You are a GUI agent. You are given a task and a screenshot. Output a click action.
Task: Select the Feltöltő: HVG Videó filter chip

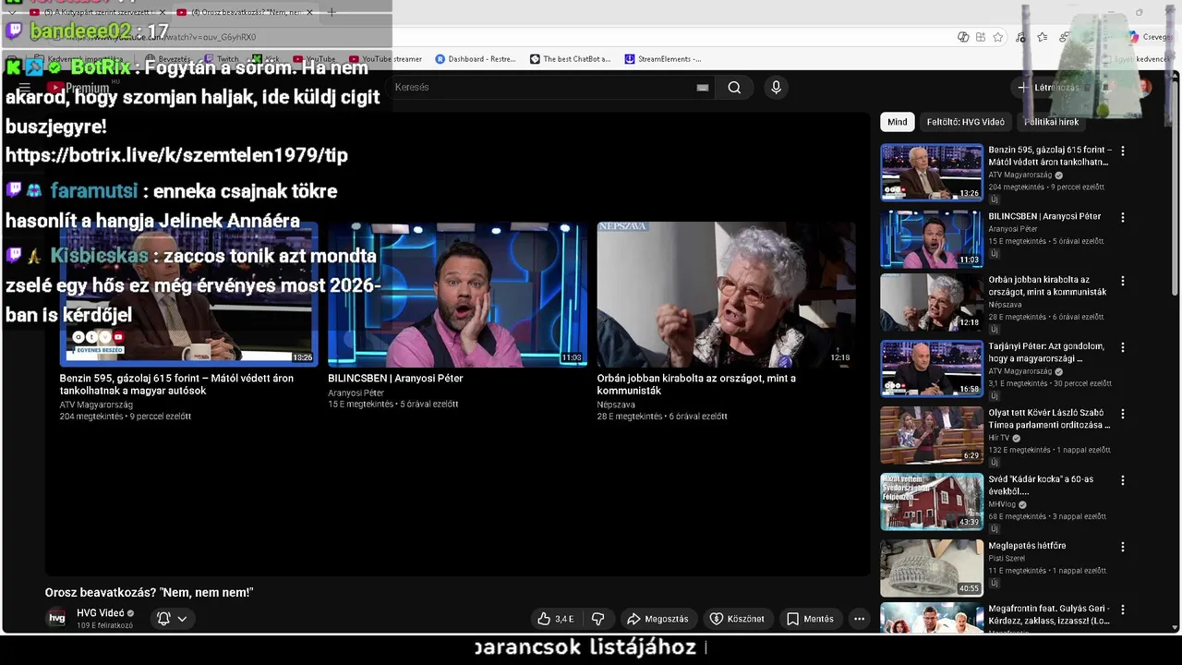coord(965,122)
